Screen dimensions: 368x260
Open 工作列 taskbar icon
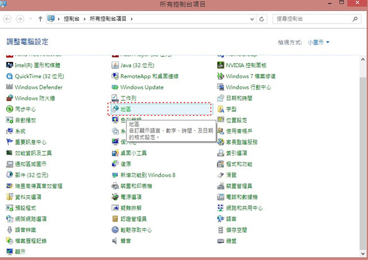pos(115,98)
